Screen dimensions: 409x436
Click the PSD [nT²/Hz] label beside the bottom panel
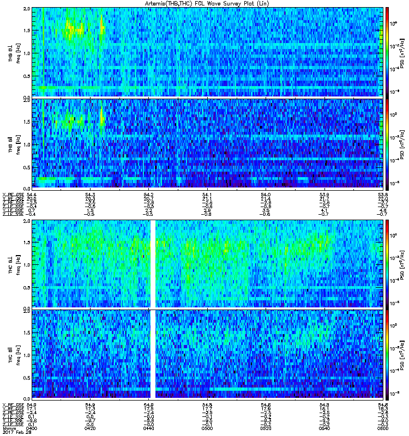pos(402,355)
